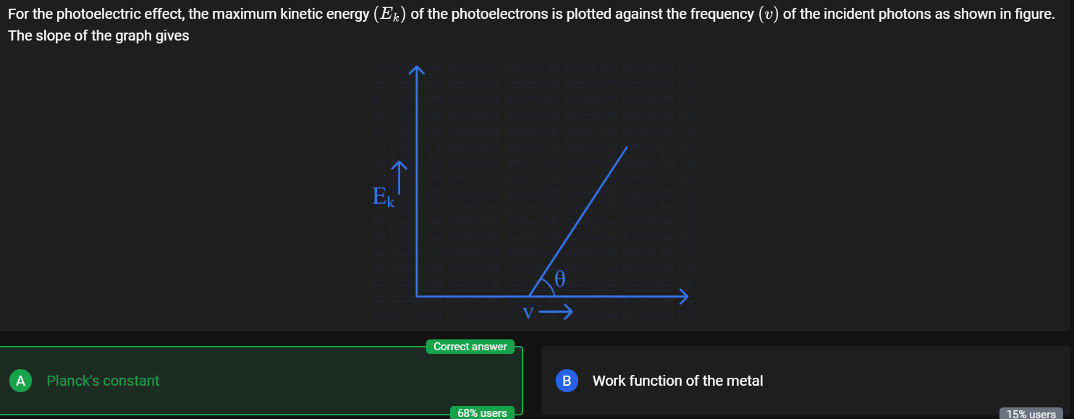Click the theta angle symbol in graph
Screen dimensions: 1074x419
559,279
